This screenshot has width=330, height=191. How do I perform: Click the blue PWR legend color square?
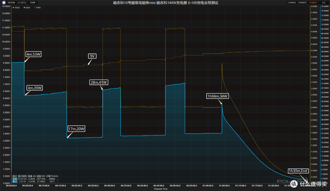35,8
